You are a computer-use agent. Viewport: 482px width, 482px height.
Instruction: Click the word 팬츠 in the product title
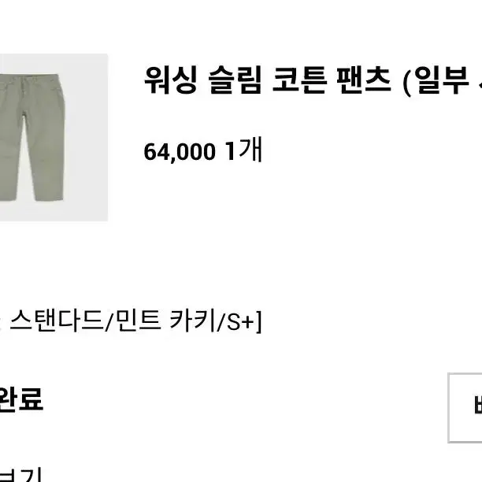tap(364, 80)
